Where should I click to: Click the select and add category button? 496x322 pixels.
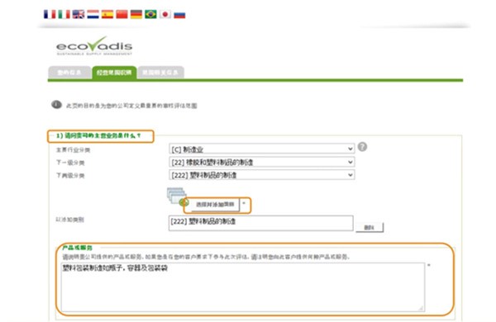pos(215,205)
